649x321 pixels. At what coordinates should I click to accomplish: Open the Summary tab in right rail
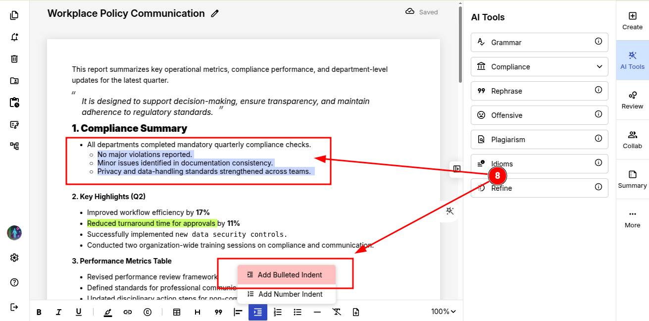click(632, 179)
